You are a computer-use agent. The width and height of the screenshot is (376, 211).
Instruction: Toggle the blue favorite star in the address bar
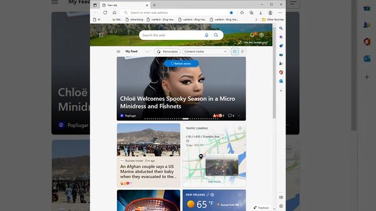coord(231,13)
